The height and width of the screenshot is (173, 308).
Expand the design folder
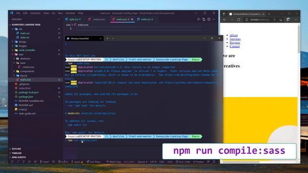point(22,42)
